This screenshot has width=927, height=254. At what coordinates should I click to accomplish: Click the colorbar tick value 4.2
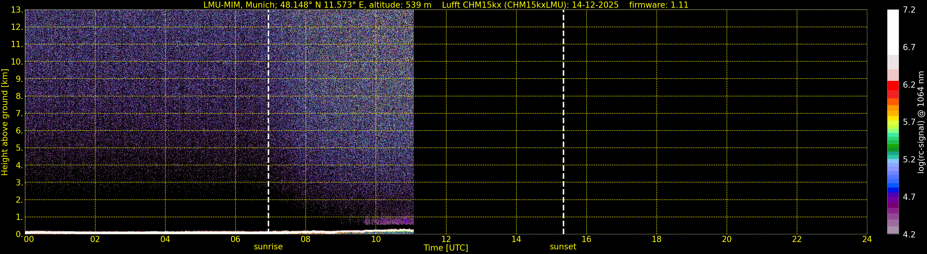[909, 235]
